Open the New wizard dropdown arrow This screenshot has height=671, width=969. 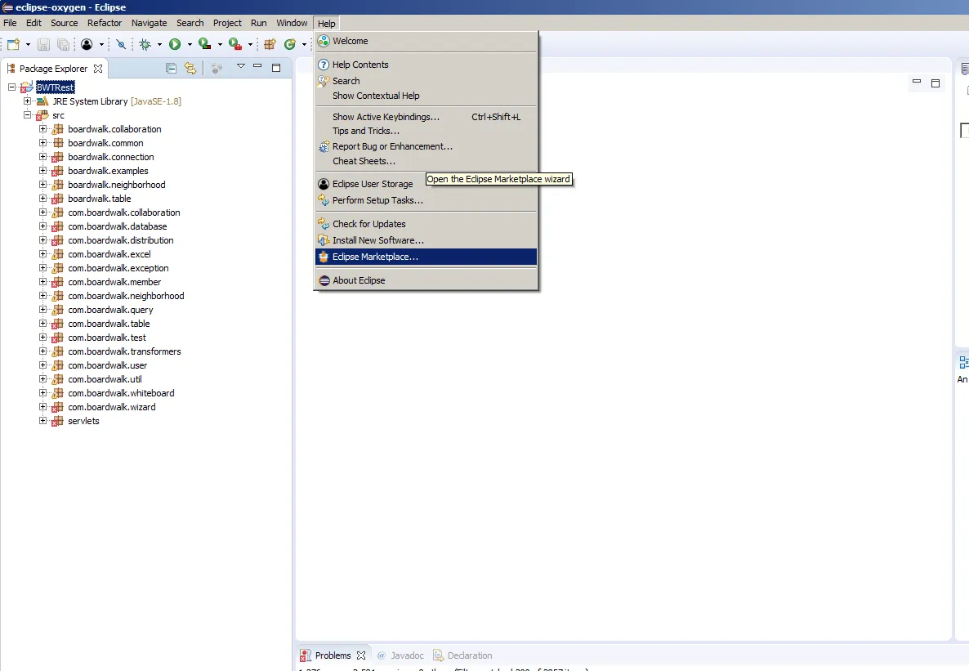[28, 44]
